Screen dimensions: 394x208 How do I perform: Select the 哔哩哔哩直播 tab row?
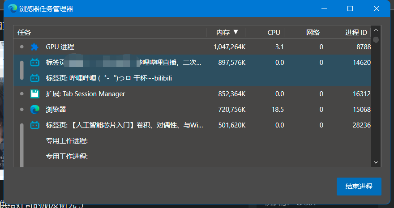pyautogui.click(x=192, y=63)
